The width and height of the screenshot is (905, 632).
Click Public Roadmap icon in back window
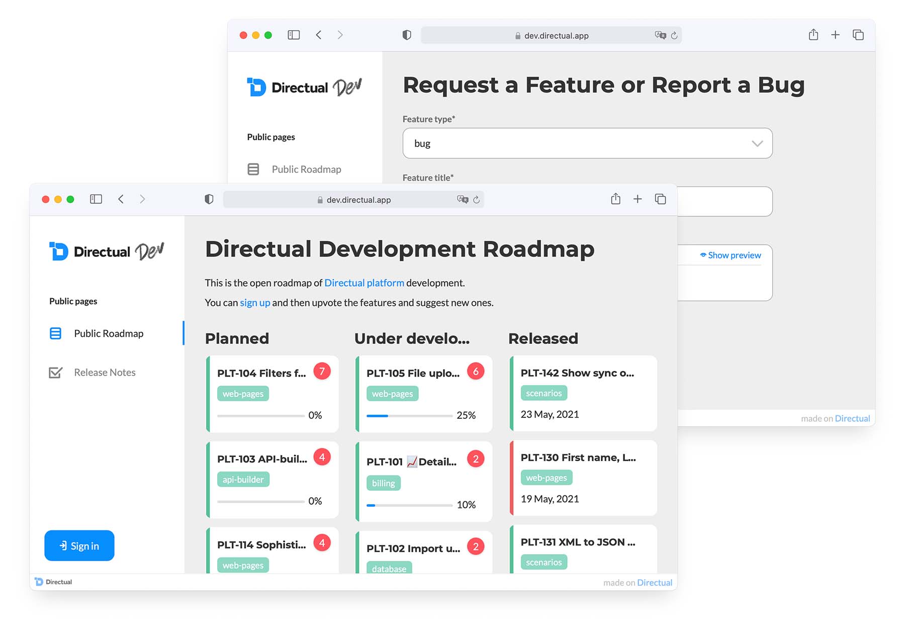point(253,169)
